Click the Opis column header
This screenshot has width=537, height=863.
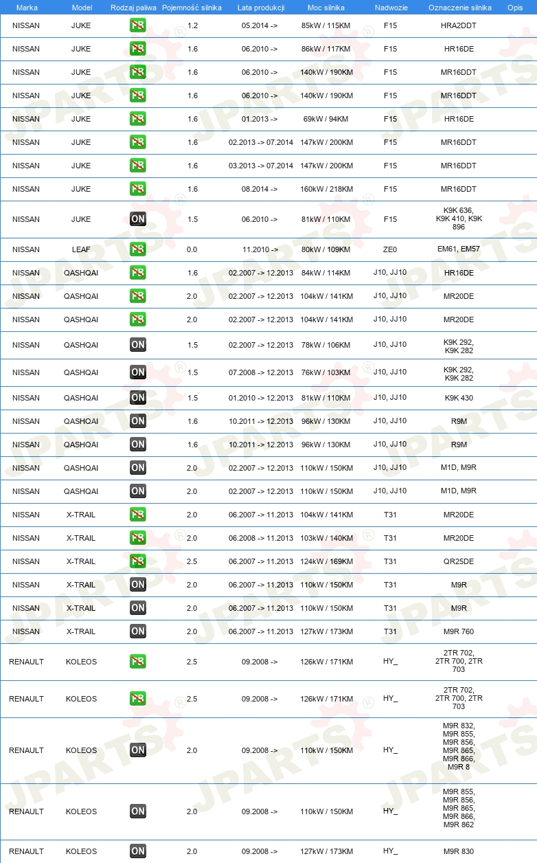click(514, 8)
